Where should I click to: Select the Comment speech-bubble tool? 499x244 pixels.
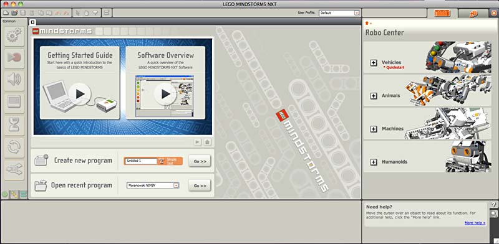tap(95, 13)
